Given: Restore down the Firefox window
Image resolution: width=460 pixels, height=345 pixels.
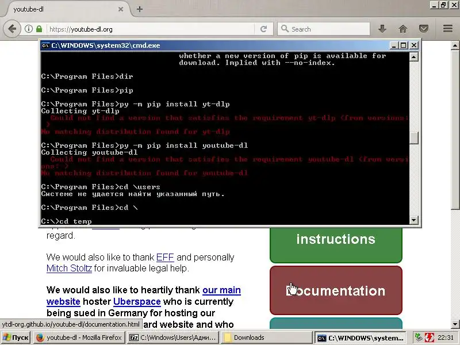Looking at the screenshot, I should [x=444, y=5].
